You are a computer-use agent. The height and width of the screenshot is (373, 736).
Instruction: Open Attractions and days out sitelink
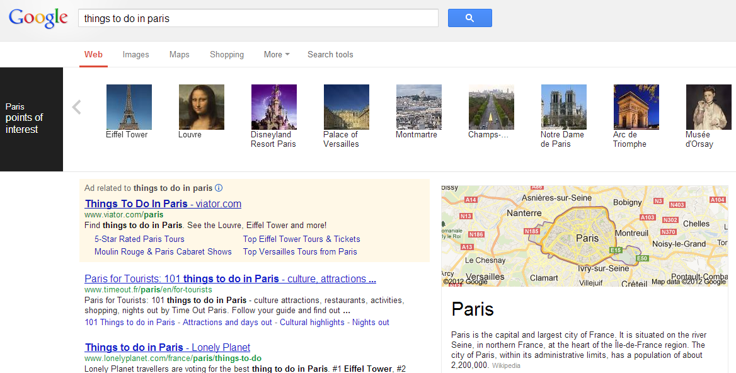pos(227,323)
